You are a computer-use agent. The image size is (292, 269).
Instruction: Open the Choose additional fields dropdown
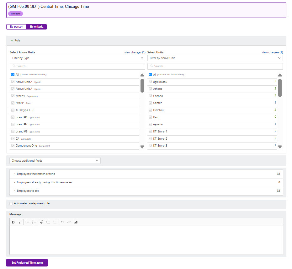point(55,161)
